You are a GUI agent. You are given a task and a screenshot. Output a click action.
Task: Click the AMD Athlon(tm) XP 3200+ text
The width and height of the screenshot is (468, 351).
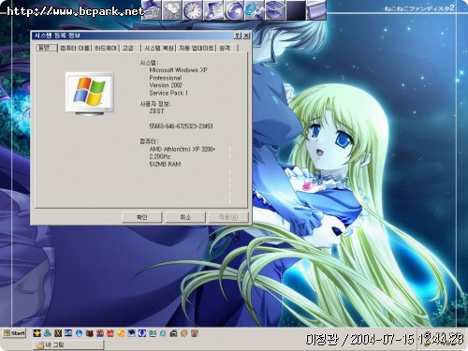pyautogui.click(x=183, y=149)
